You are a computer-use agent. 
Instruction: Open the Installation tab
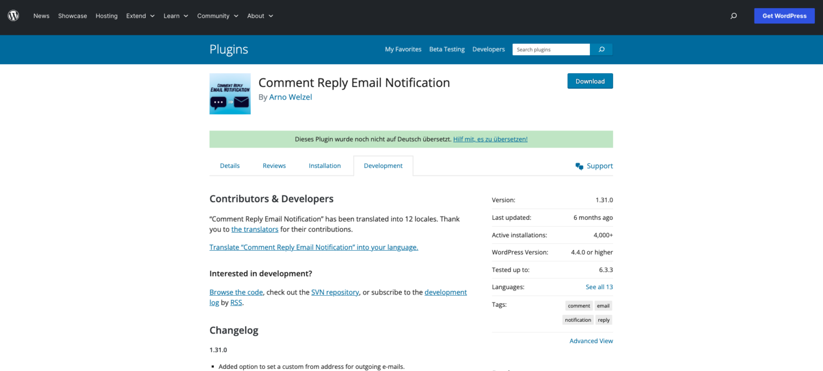325,166
